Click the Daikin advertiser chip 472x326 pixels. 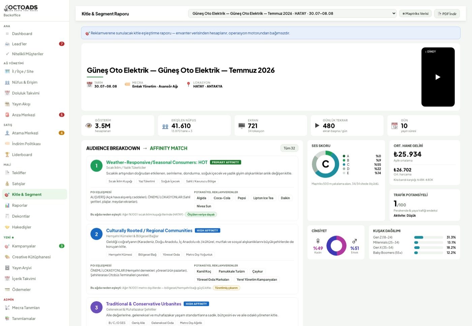coord(285,198)
